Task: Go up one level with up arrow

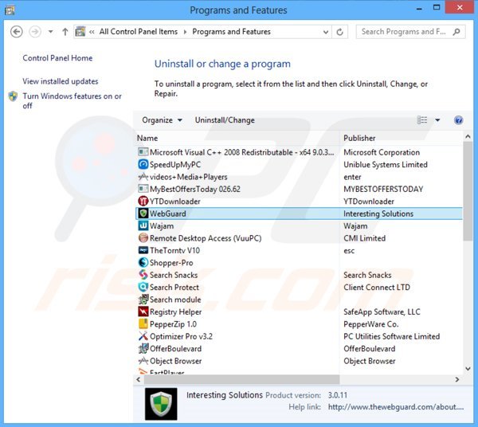Action: tap(65, 32)
